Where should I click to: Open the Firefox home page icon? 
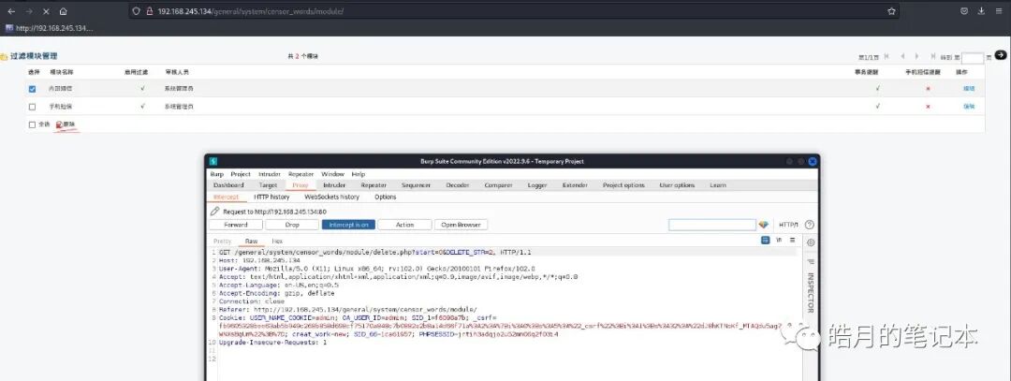pyautogui.click(x=64, y=11)
